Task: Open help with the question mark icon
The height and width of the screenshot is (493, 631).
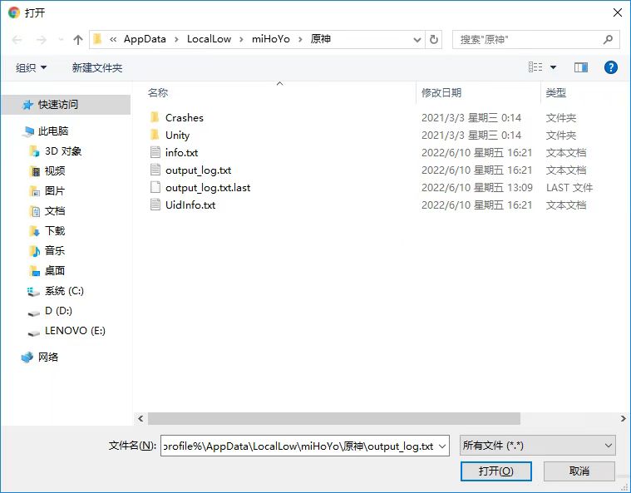Action: [x=610, y=67]
